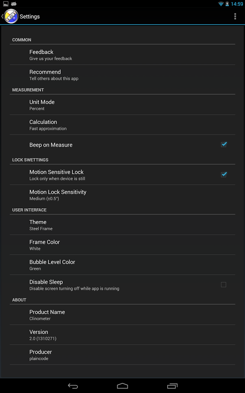Enable the Disable Sleep checkbox
This screenshot has width=245, height=393.
pos(224,285)
